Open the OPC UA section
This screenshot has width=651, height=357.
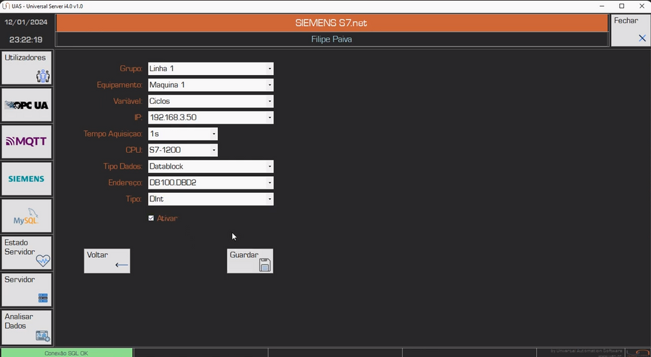point(27,105)
